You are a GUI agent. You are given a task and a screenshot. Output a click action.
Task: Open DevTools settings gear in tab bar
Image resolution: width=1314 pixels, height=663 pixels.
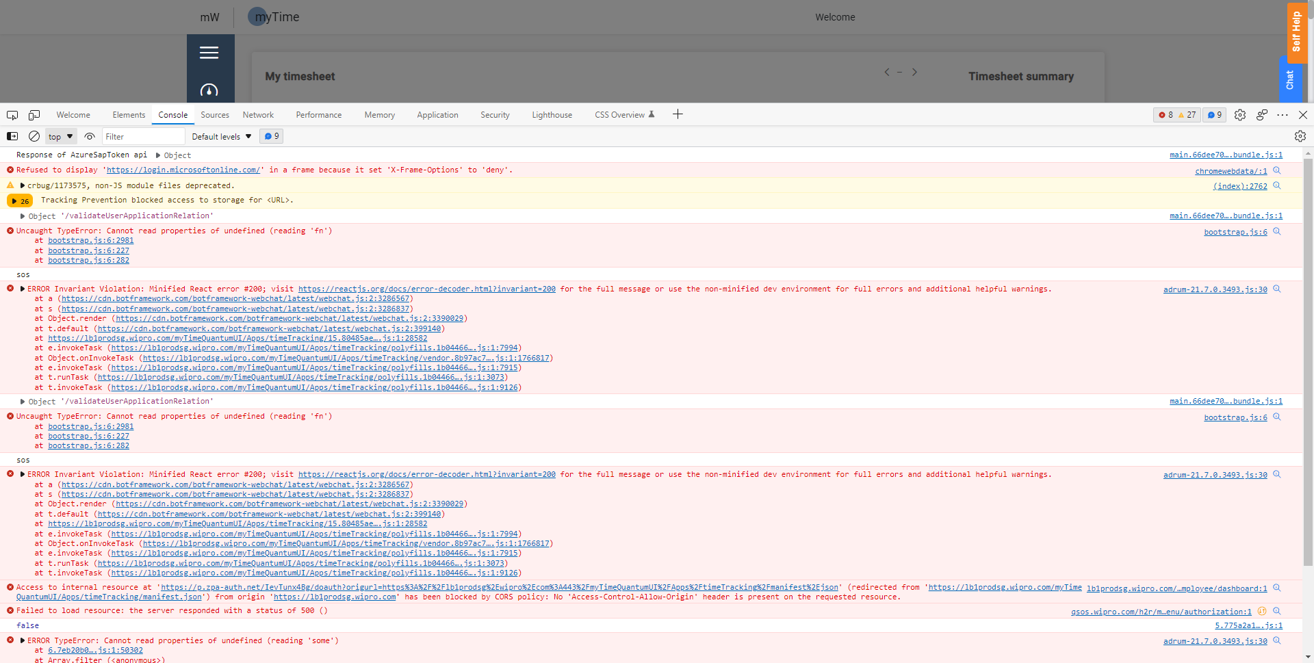1239,115
